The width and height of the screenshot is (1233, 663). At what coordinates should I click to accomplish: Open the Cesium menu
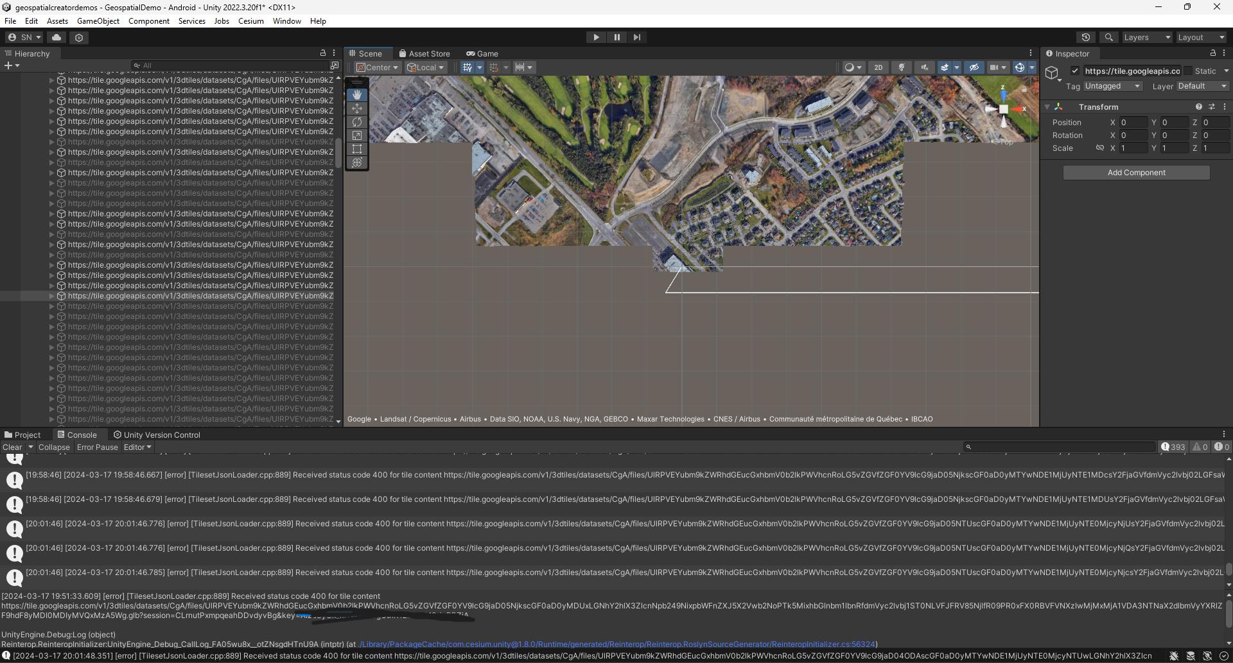click(x=251, y=21)
